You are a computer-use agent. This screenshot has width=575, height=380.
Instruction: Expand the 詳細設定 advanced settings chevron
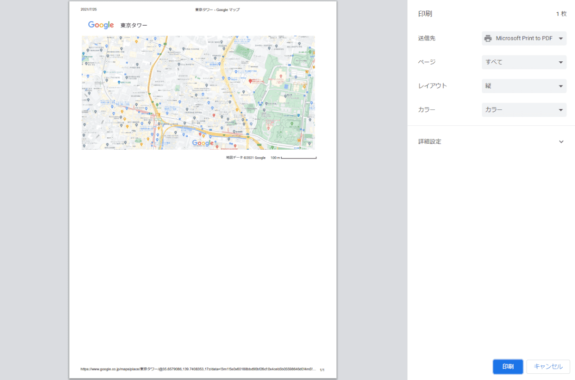pyautogui.click(x=561, y=142)
